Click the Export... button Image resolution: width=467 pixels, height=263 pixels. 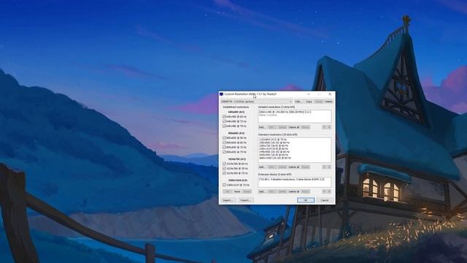coord(246,200)
